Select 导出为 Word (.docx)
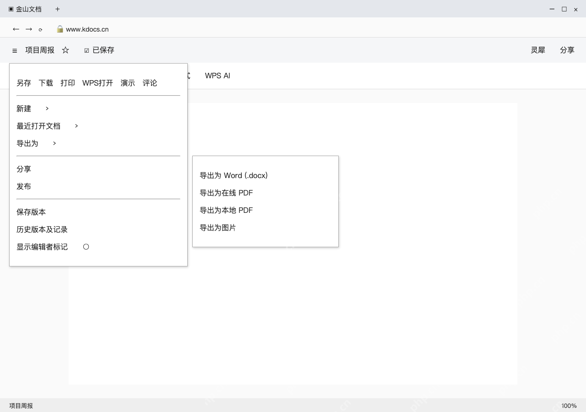The height and width of the screenshot is (412, 586). click(233, 175)
